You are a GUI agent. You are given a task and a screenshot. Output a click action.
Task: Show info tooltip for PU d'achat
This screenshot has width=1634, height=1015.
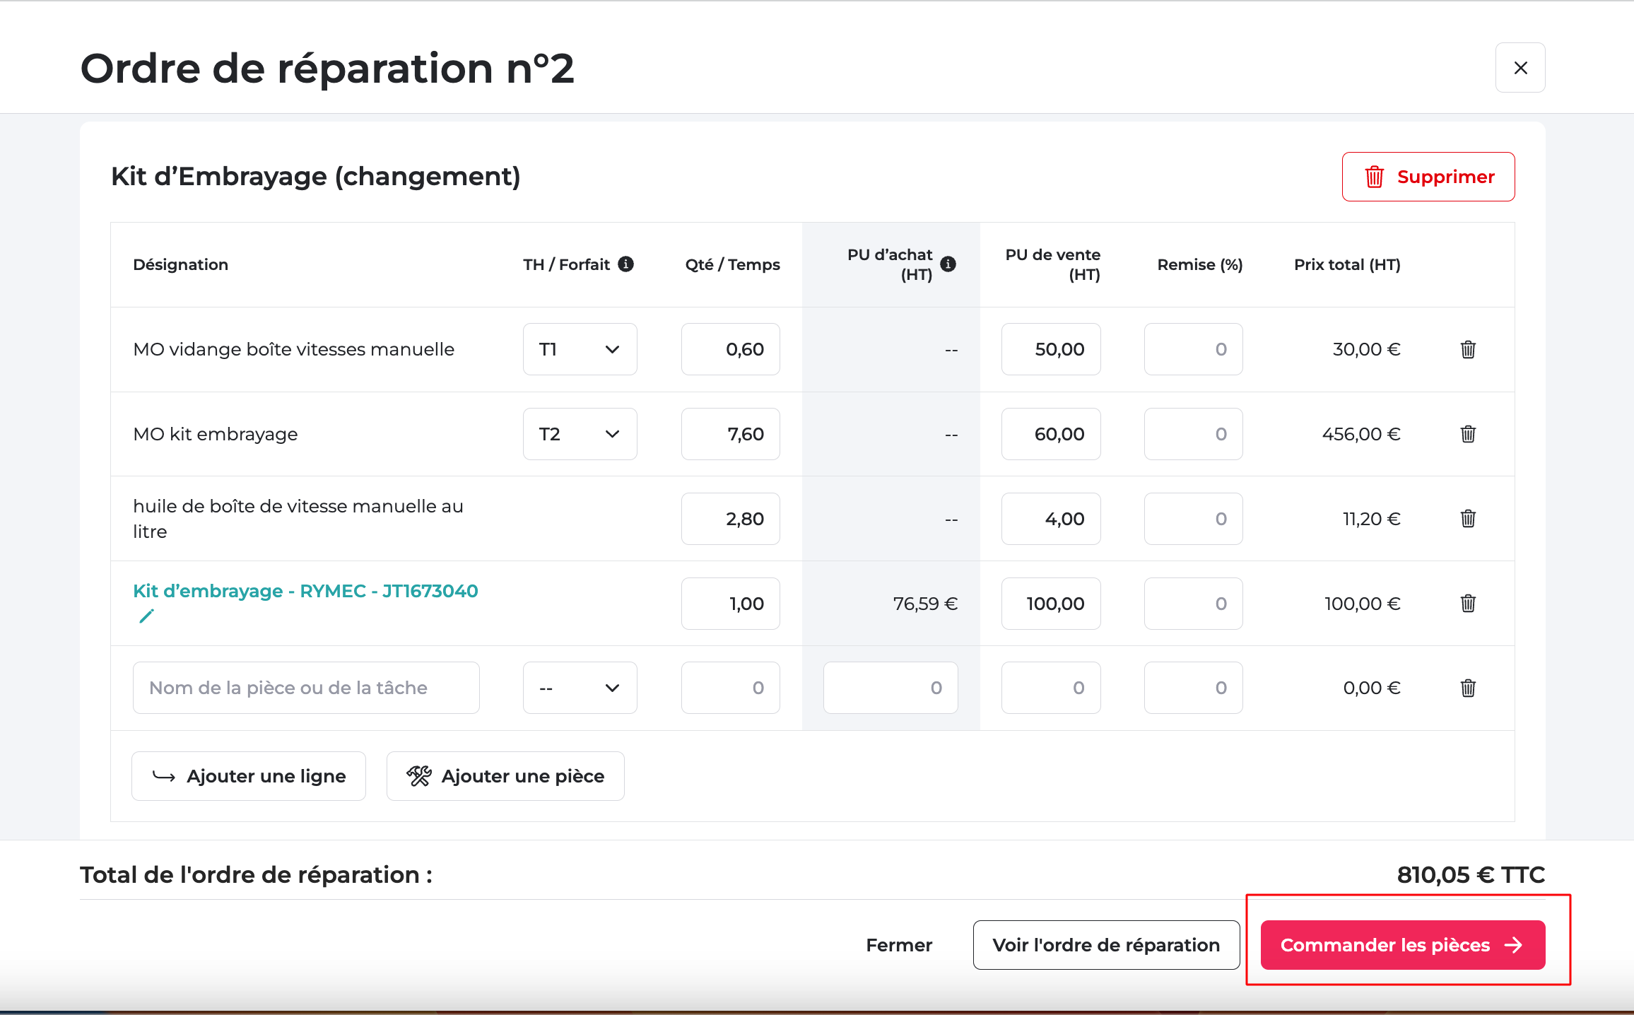coord(948,264)
